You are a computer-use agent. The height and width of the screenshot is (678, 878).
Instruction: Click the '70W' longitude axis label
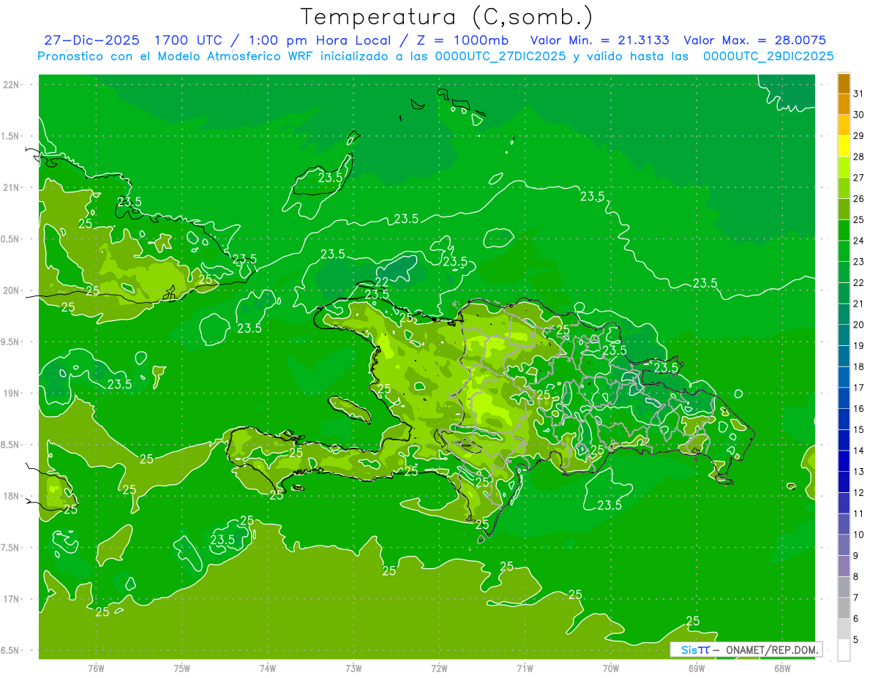[610, 668]
